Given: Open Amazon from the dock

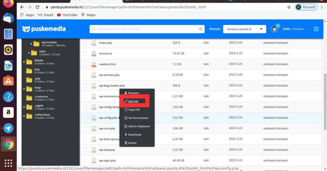Looking at the screenshot, I should pos(8,113).
